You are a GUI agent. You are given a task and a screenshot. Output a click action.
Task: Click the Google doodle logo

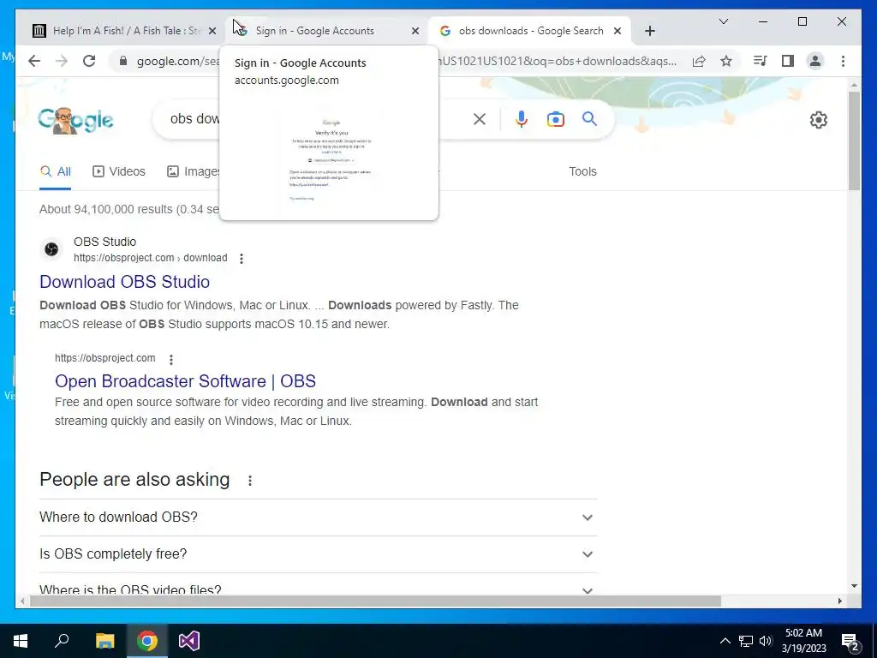tap(75, 120)
